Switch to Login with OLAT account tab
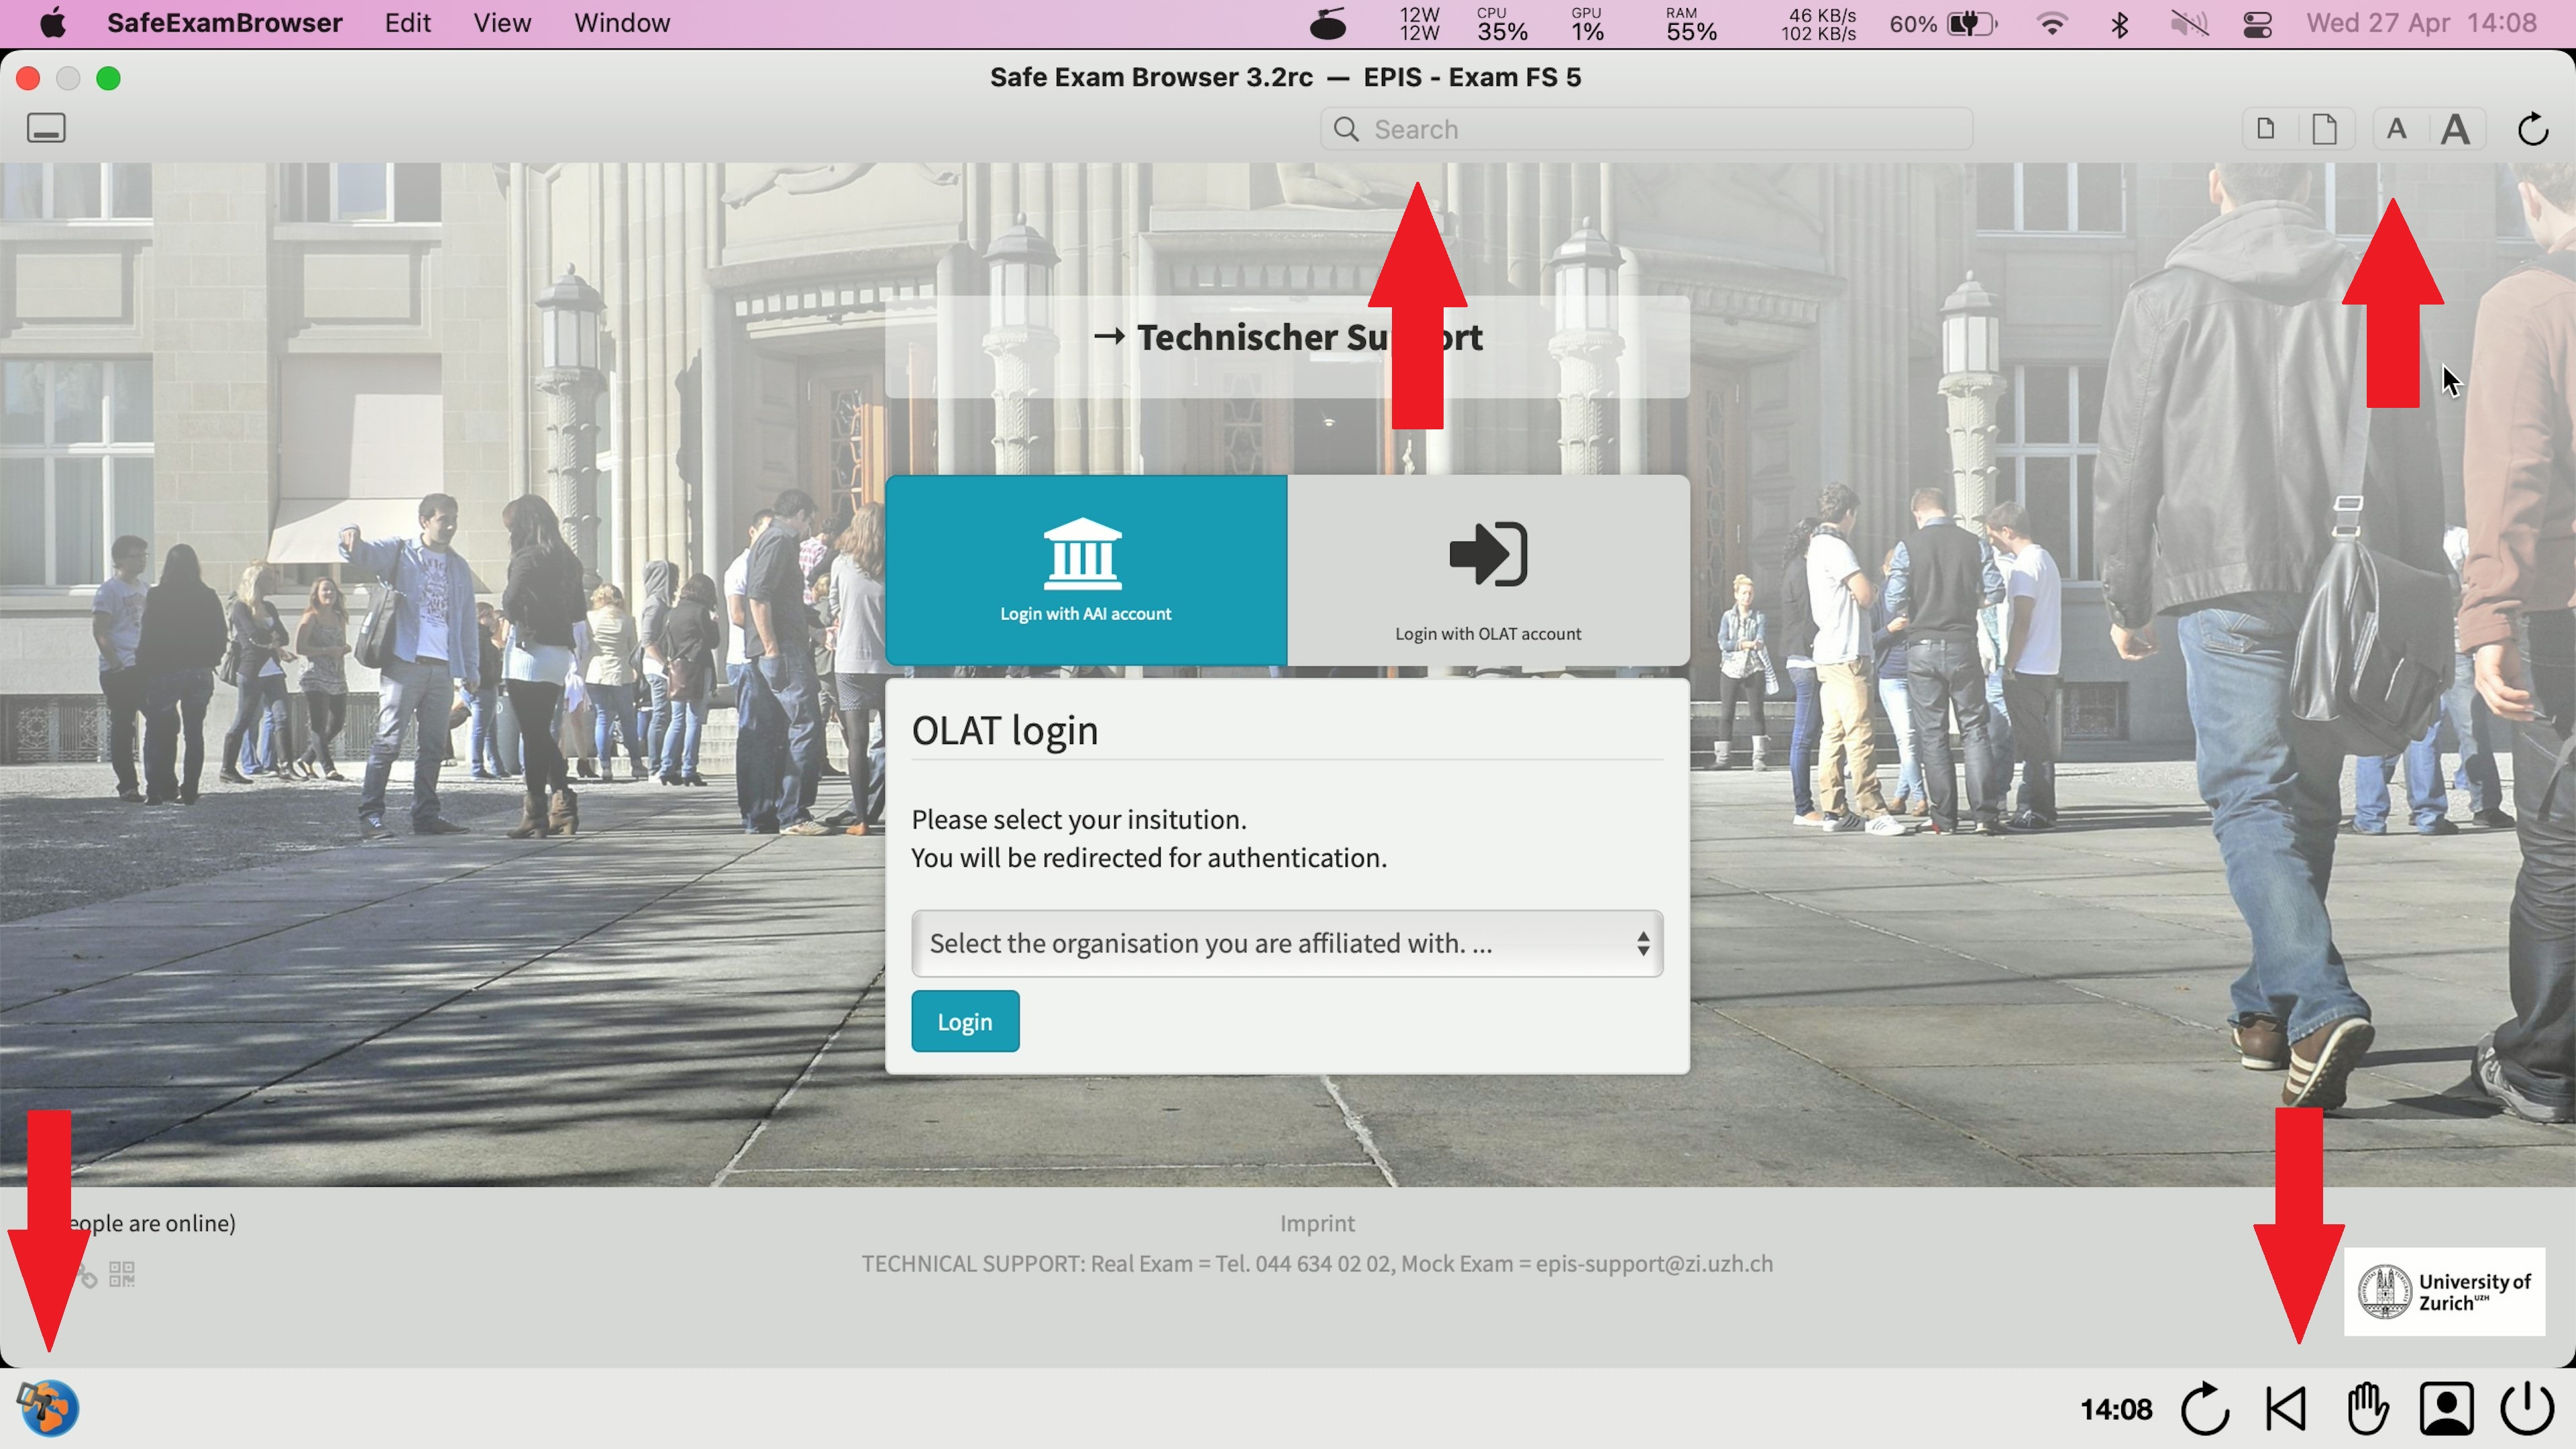The image size is (2576, 1449). click(1488, 571)
